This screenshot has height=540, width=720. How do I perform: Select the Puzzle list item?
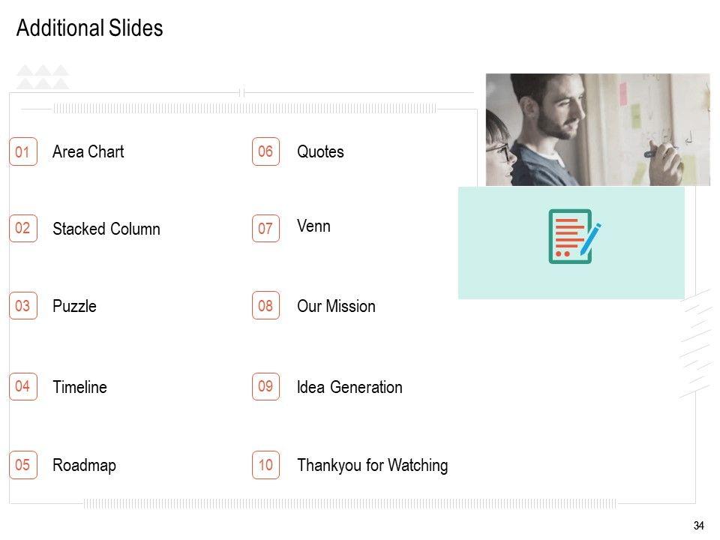click(74, 307)
